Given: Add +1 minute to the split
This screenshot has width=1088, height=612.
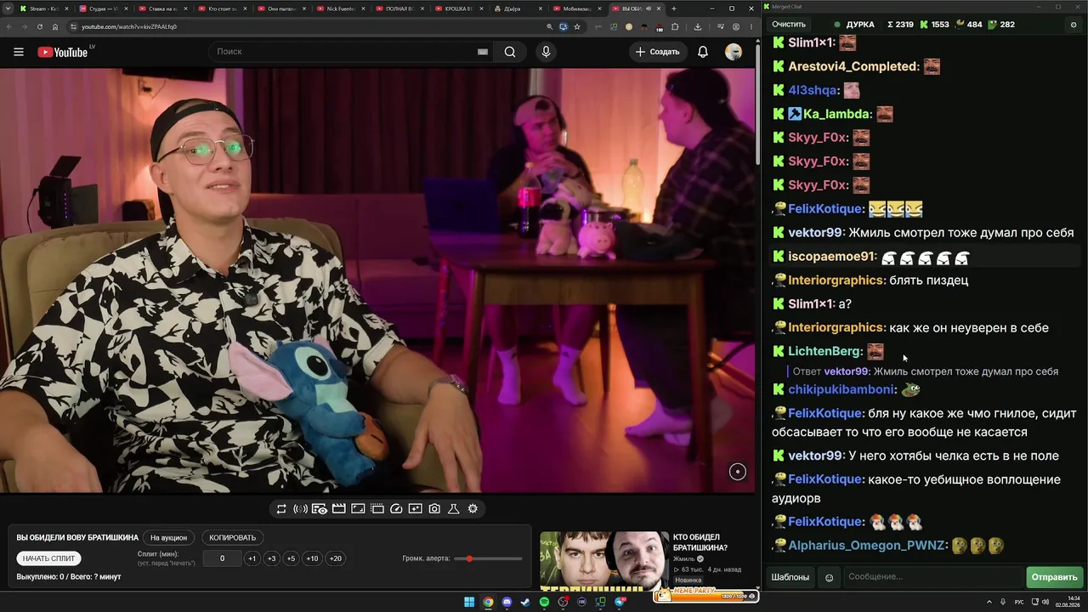Looking at the screenshot, I should pyautogui.click(x=252, y=558).
